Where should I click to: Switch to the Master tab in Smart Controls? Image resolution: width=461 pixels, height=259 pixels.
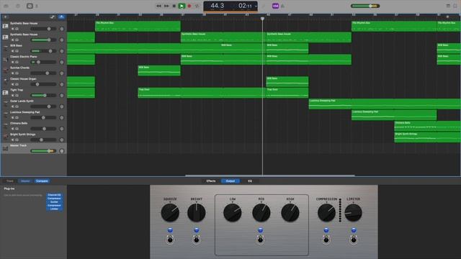(x=25, y=181)
